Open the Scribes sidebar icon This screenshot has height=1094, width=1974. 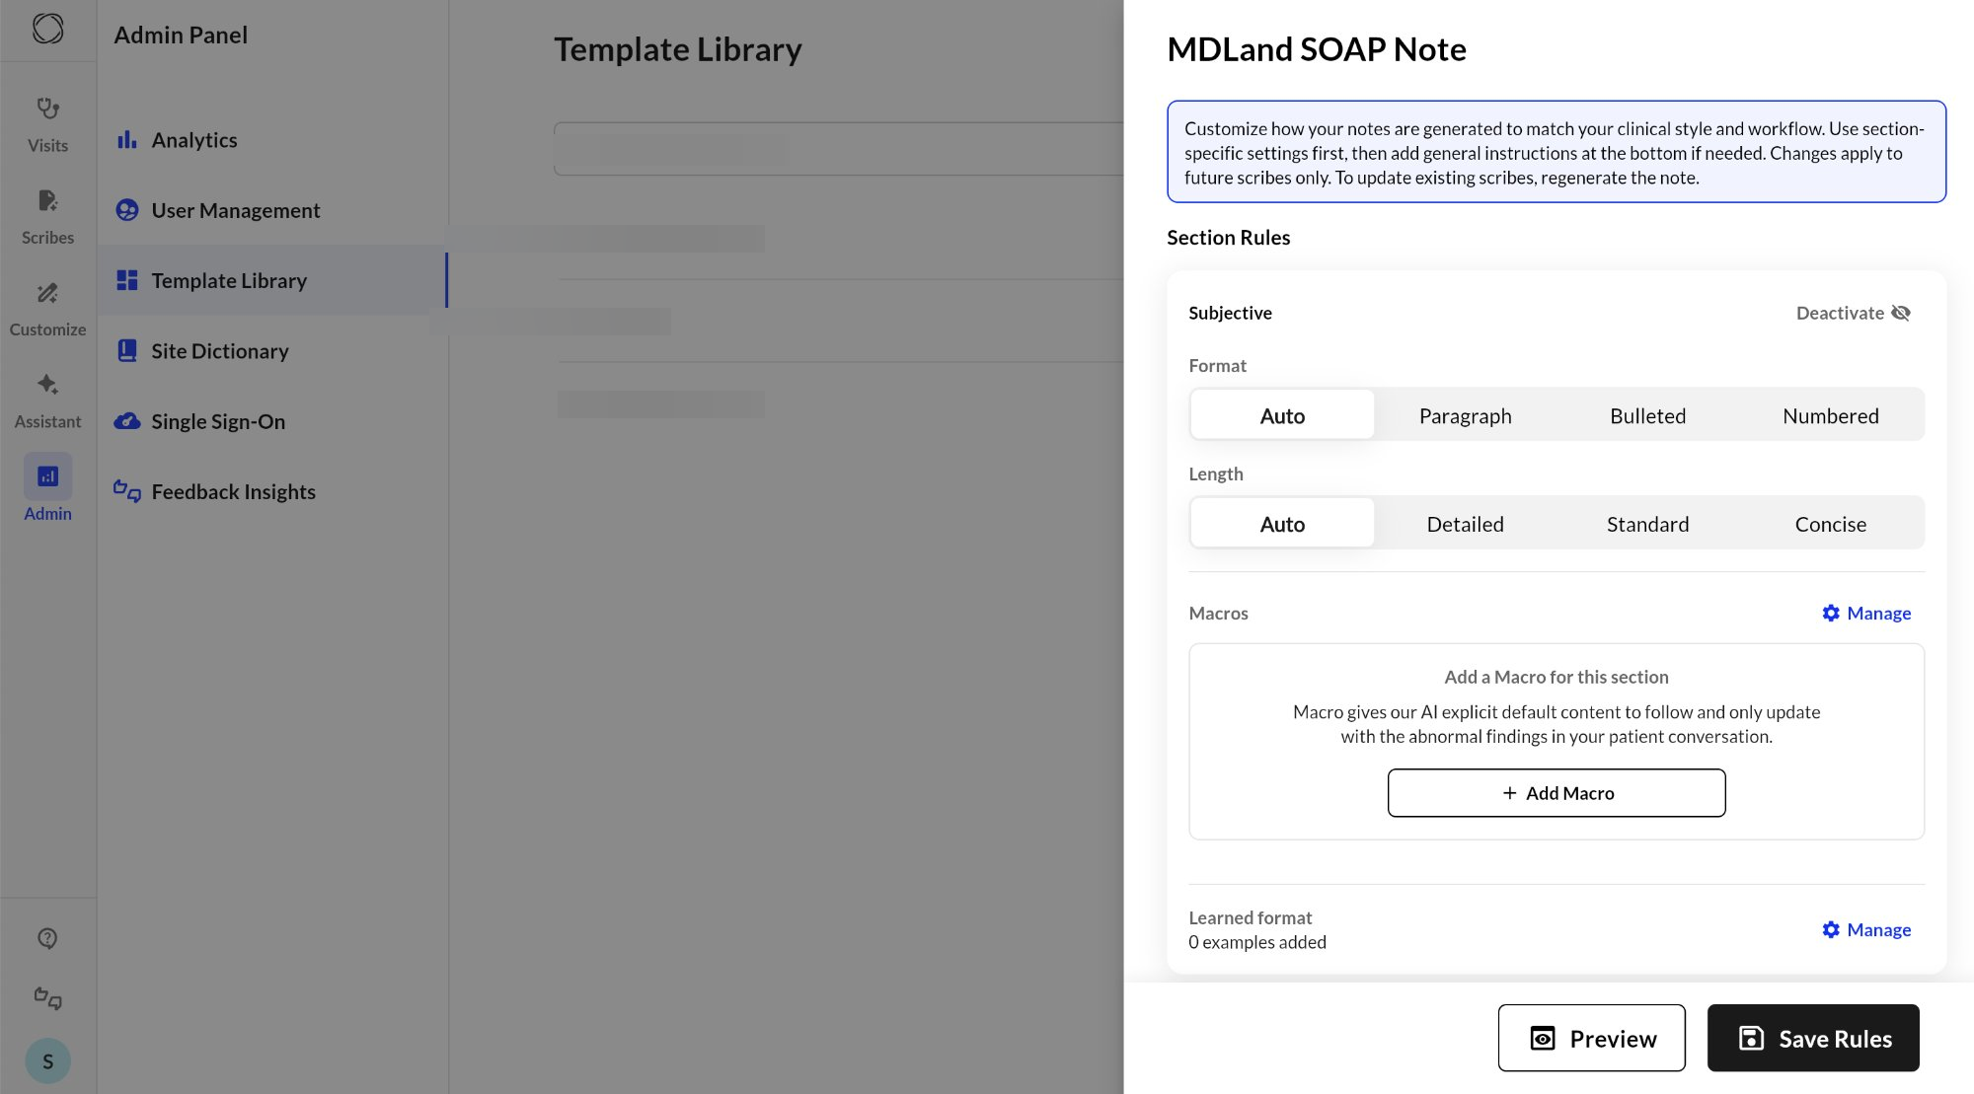point(47,201)
